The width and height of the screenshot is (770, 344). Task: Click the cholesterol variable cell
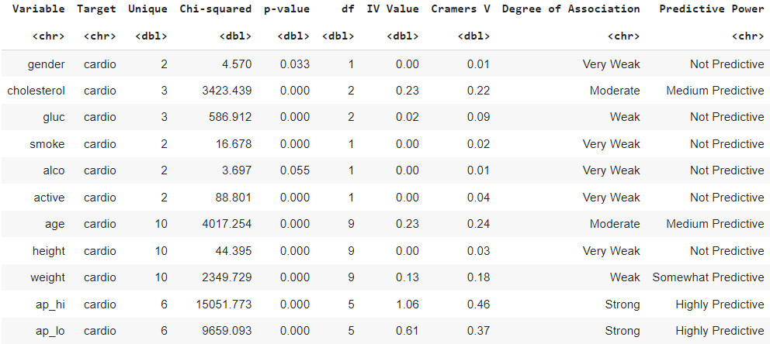coord(36,91)
